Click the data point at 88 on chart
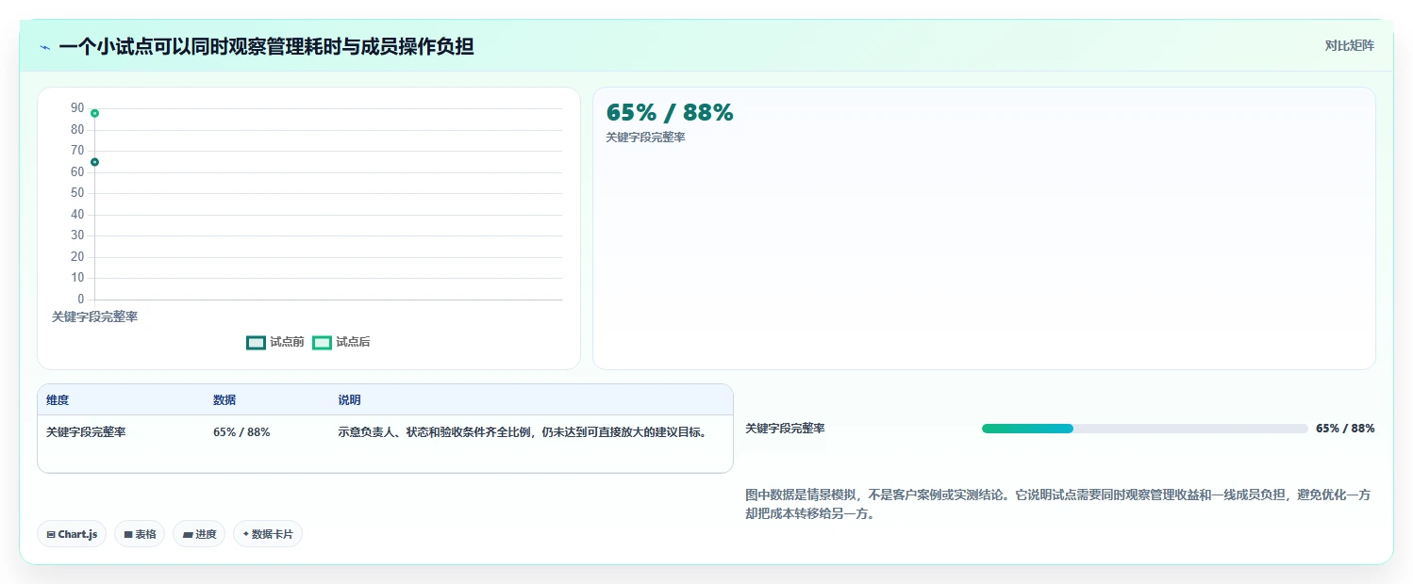1413x584 pixels. click(x=94, y=113)
